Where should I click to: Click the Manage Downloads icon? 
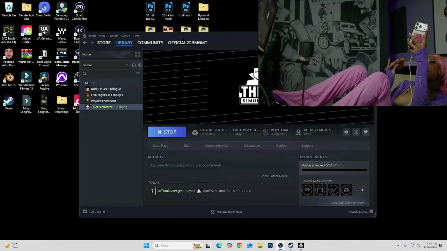[212, 212]
